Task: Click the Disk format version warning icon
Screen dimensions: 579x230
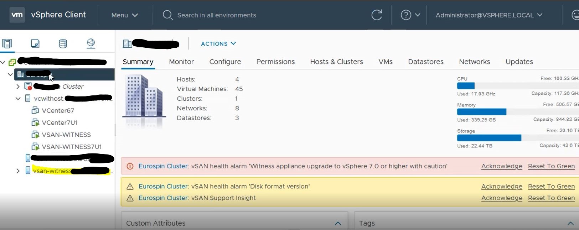Action: 130,187
